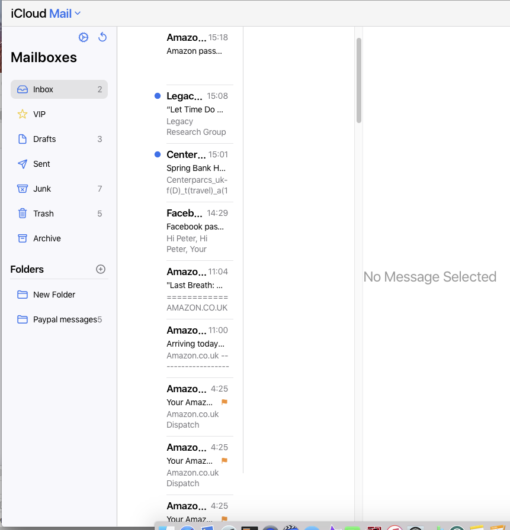Open the Centerparcs Spring Bank email
This screenshot has width=510, height=530.
pyautogui.click(x=197, y=173)
